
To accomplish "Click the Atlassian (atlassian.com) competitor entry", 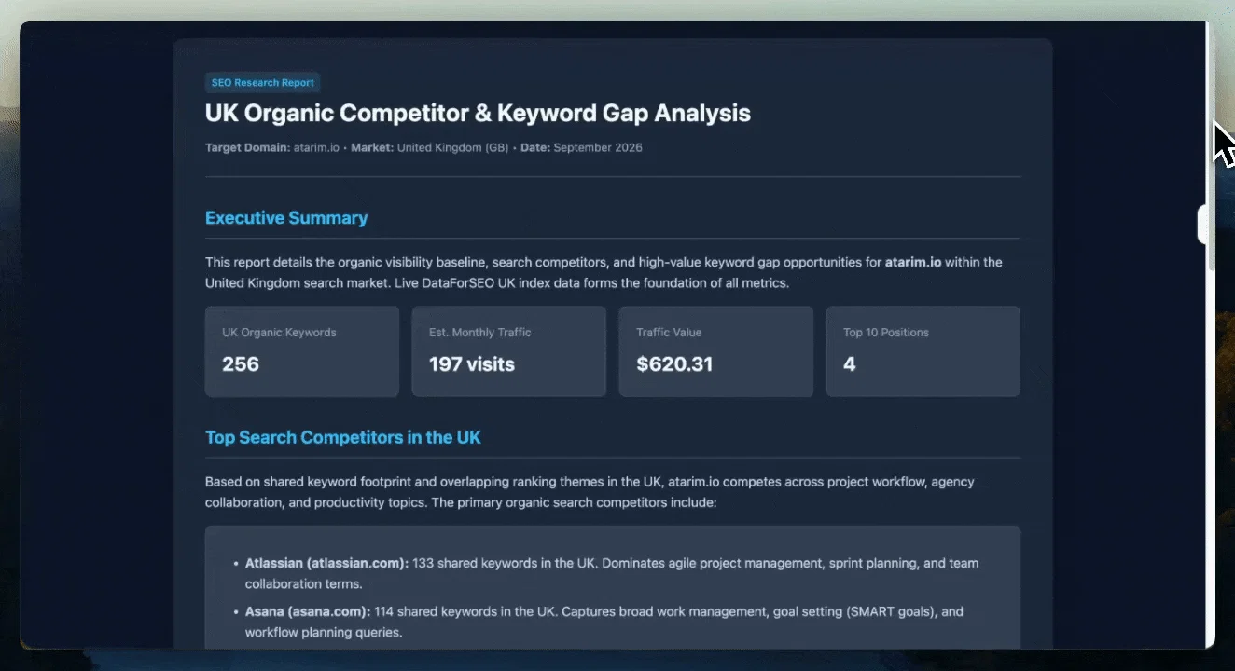I will 612,573.
